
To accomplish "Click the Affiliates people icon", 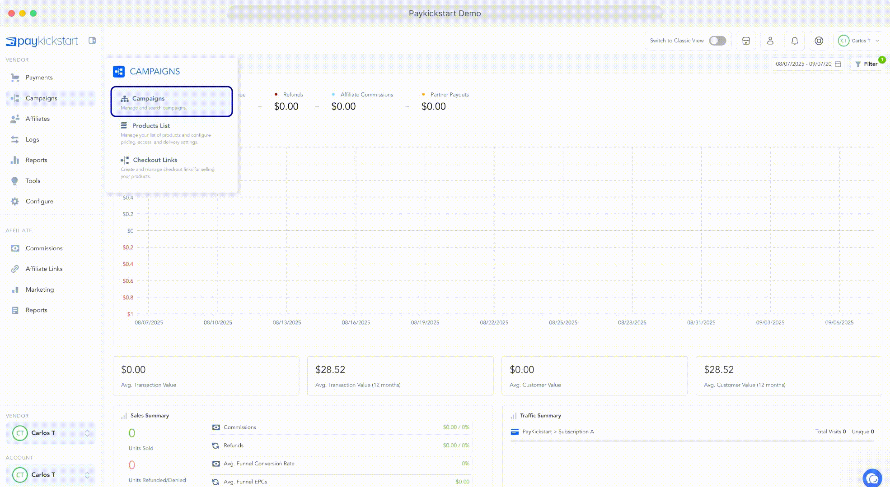I will pos(15,119).
